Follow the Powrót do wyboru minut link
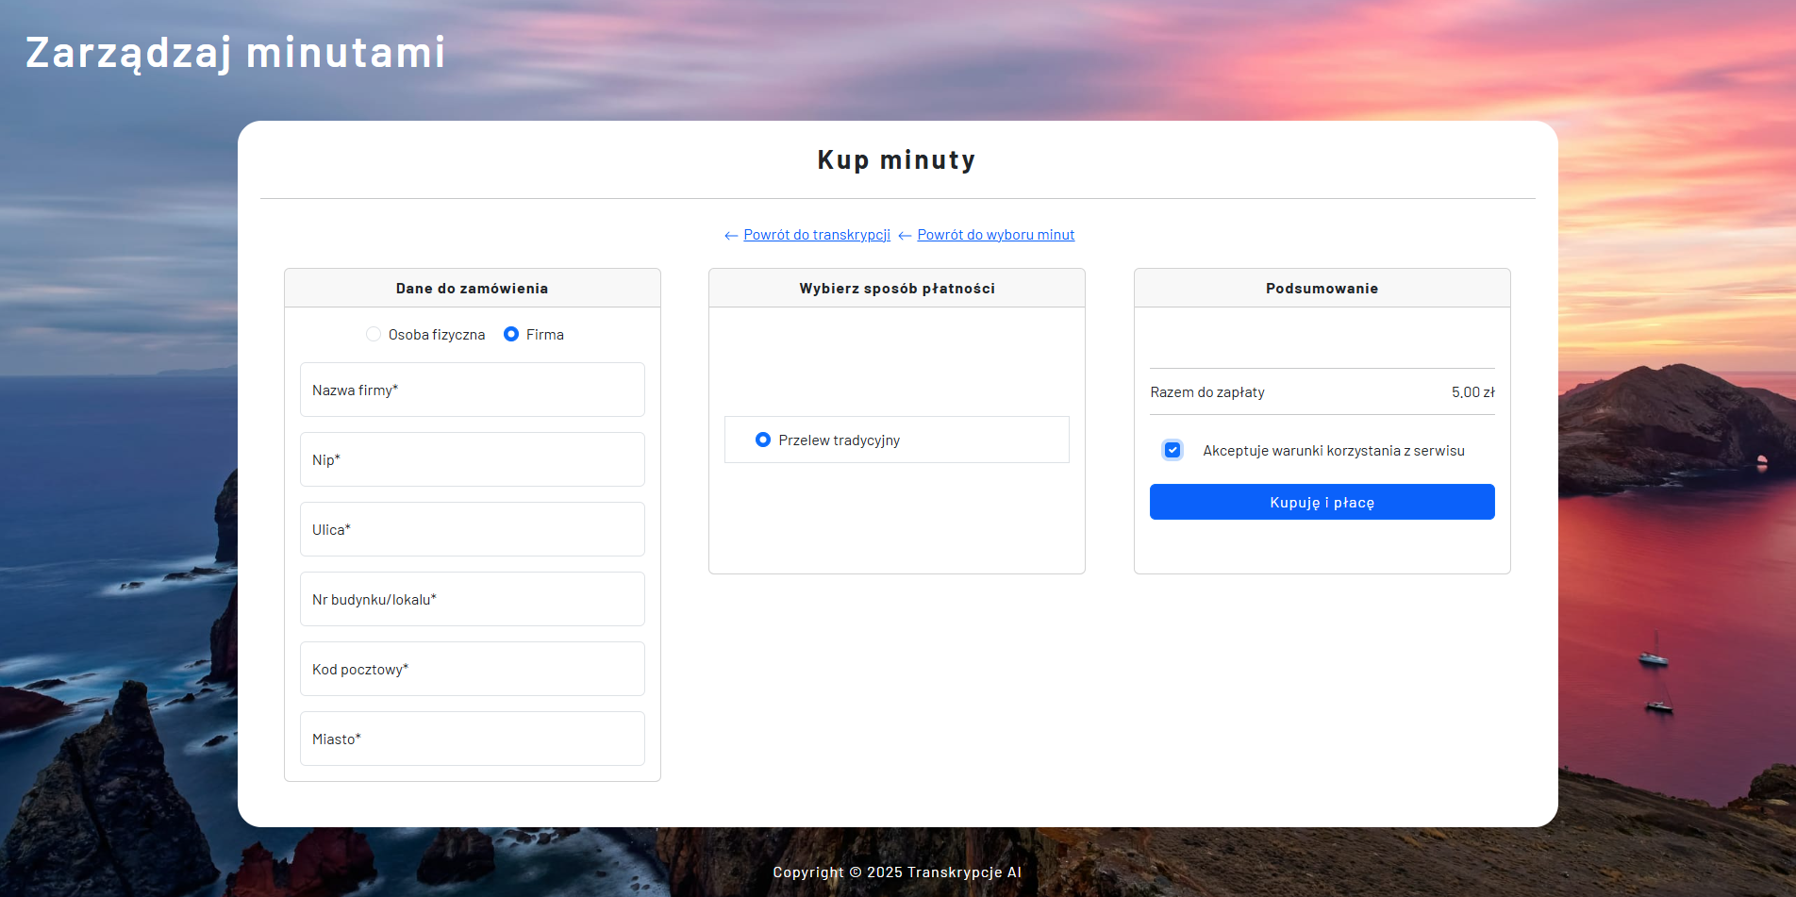 pyautogui.click(x=995, y=235)
